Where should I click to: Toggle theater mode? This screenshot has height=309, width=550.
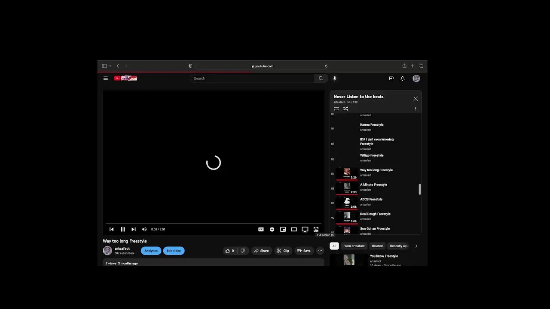coord(294,229)
